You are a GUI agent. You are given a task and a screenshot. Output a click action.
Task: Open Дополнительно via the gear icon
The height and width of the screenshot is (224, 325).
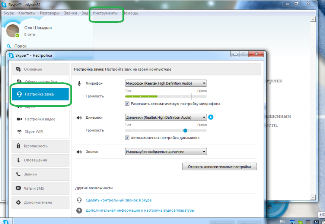click(x=19, y=202)
